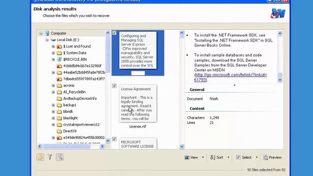Click the Document finish value
The width and height of the screenshot is (313, 176).
point(214,99)
